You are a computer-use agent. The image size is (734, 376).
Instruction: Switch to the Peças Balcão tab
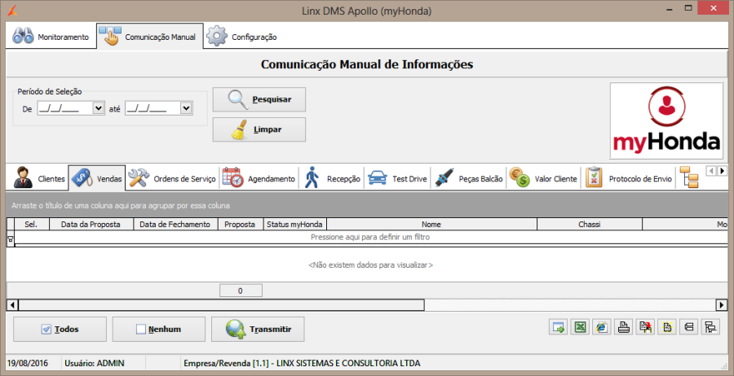point(468,178)
